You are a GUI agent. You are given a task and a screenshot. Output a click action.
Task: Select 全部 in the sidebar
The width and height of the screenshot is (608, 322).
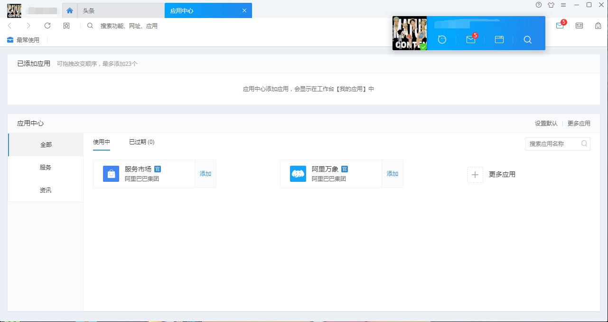point(46,144)
